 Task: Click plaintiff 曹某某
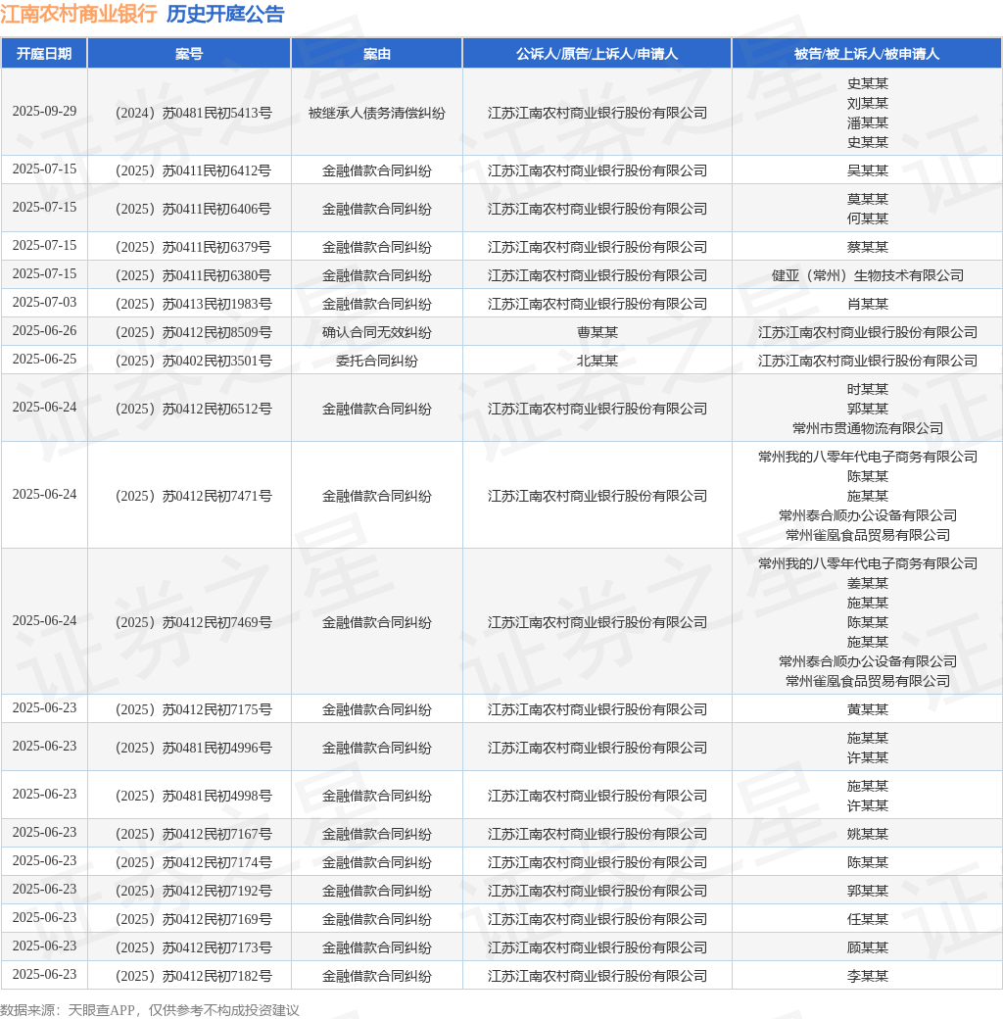597,333
